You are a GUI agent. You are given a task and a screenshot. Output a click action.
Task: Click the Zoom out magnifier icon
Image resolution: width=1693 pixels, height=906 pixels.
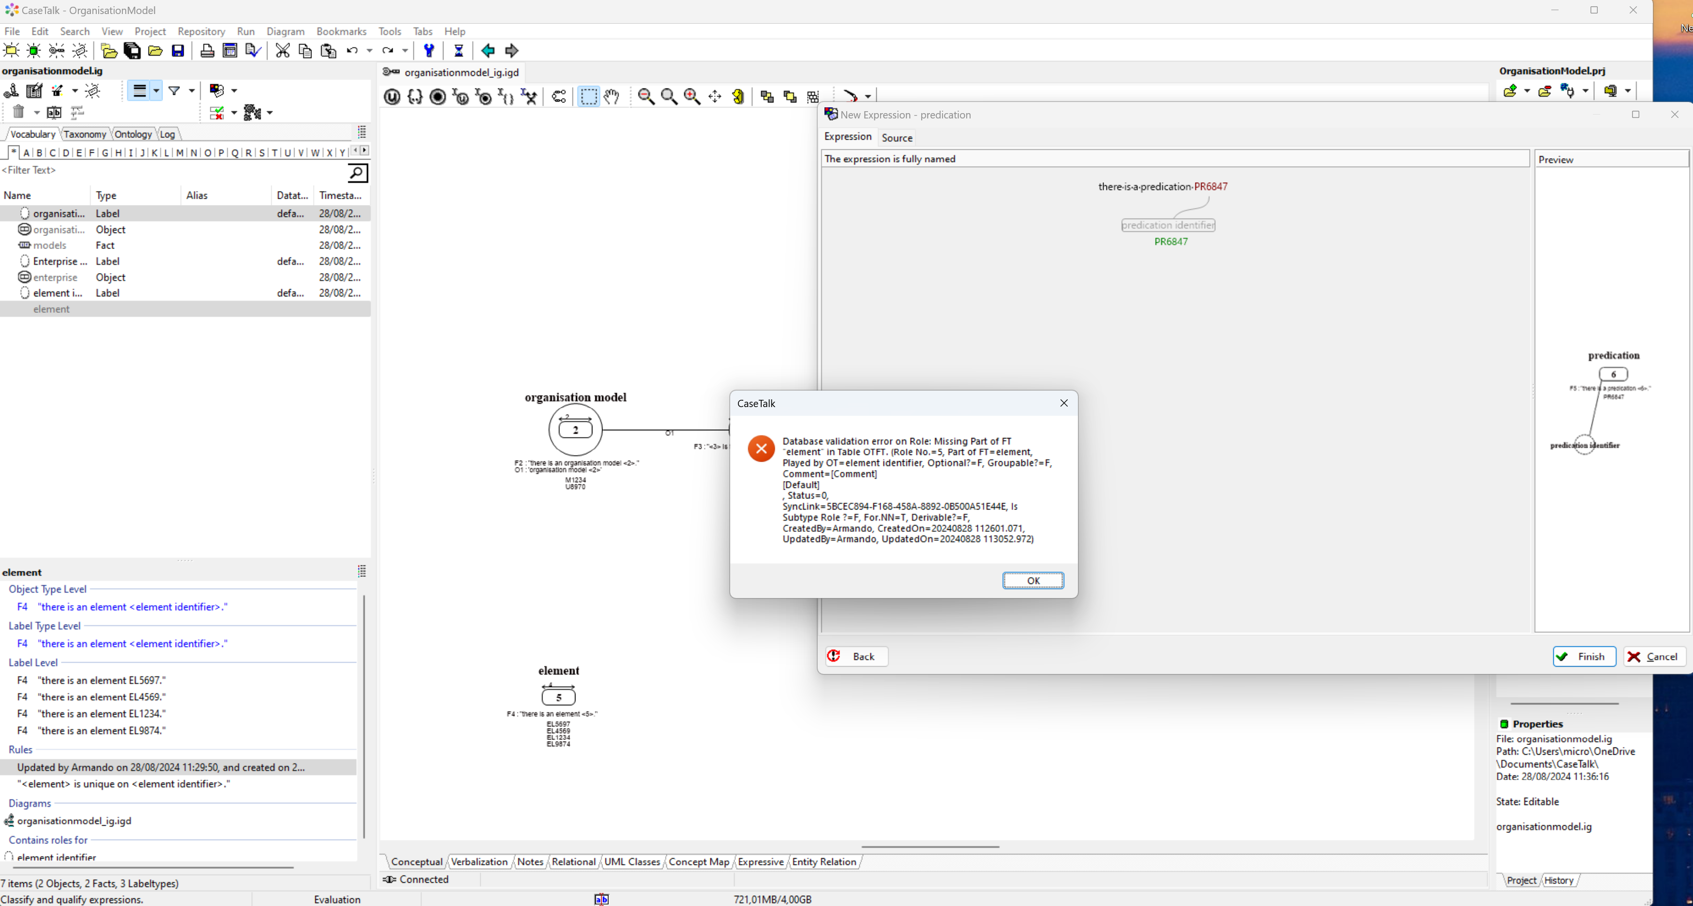[x=646, y=97]
